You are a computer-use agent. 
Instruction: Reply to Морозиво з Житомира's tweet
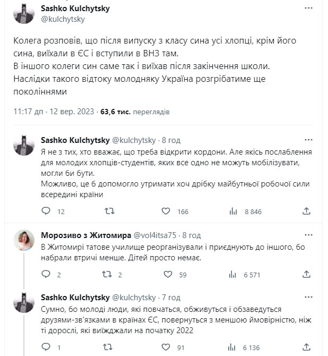[x=46, y=274]
